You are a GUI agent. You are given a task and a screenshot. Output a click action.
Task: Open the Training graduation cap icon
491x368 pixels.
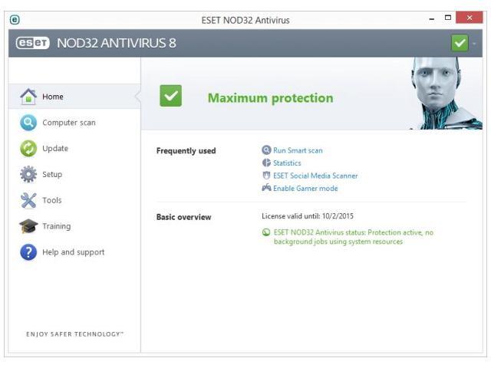pos(28,226)
